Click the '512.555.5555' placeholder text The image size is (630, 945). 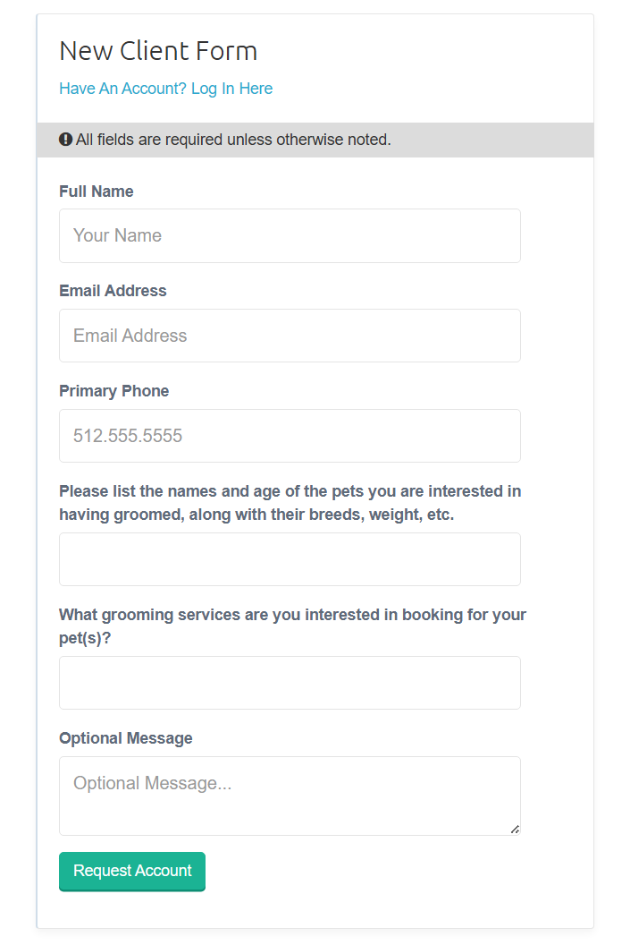click(128, 436)
